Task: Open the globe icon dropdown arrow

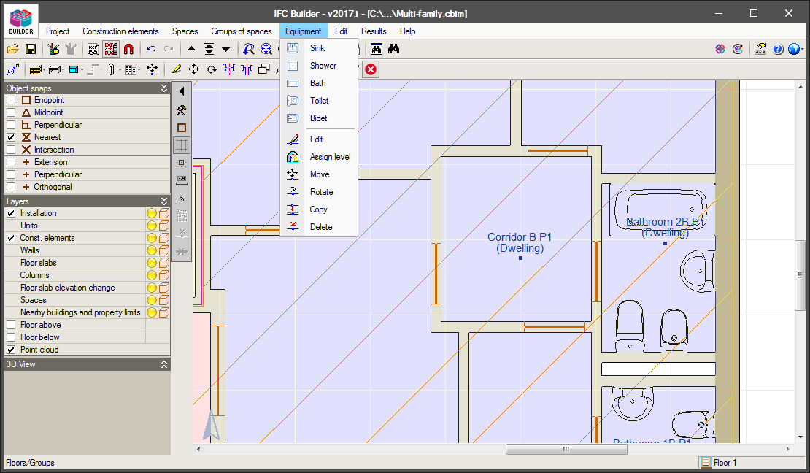Action: pyautogui.click(x=801, y=50)
